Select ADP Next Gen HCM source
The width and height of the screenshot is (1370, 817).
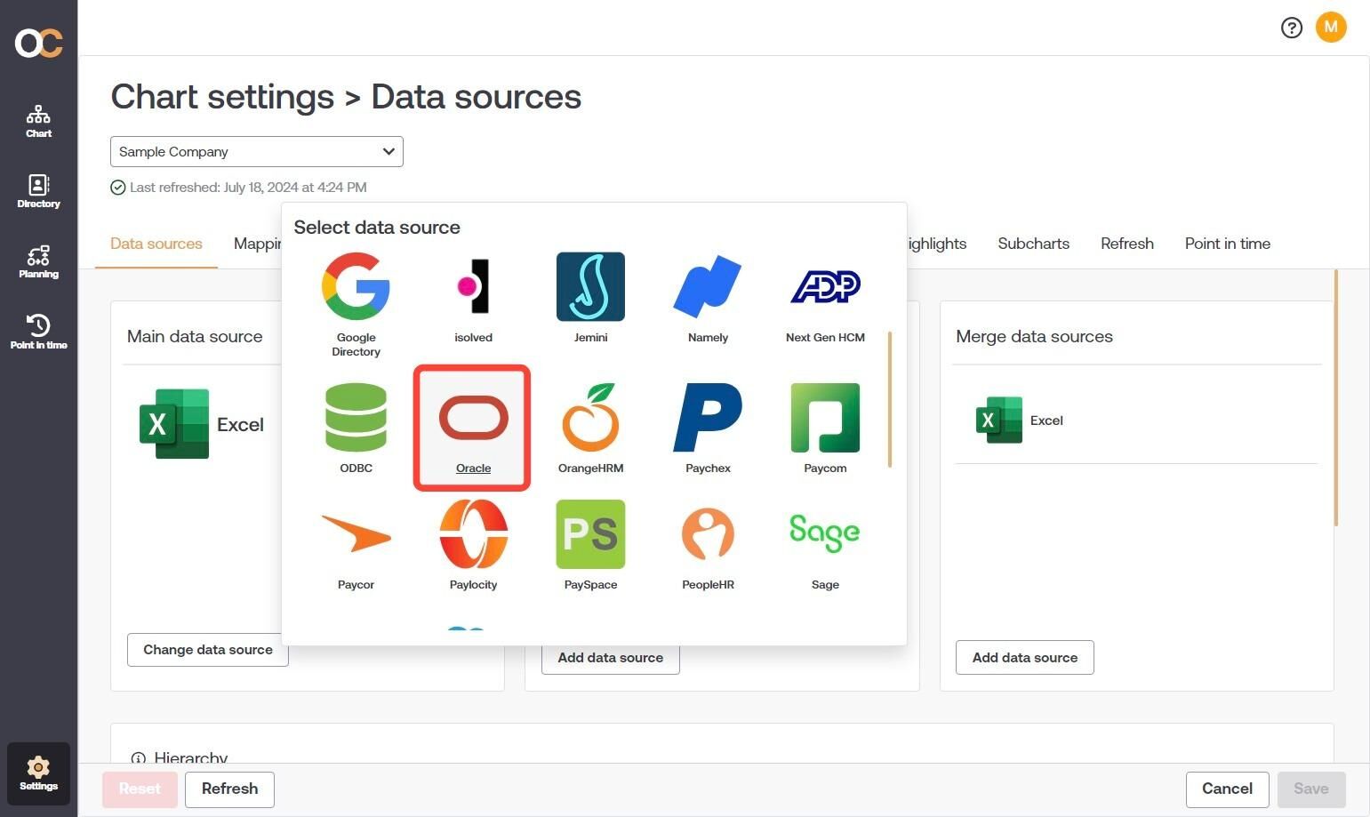(825, 297)
